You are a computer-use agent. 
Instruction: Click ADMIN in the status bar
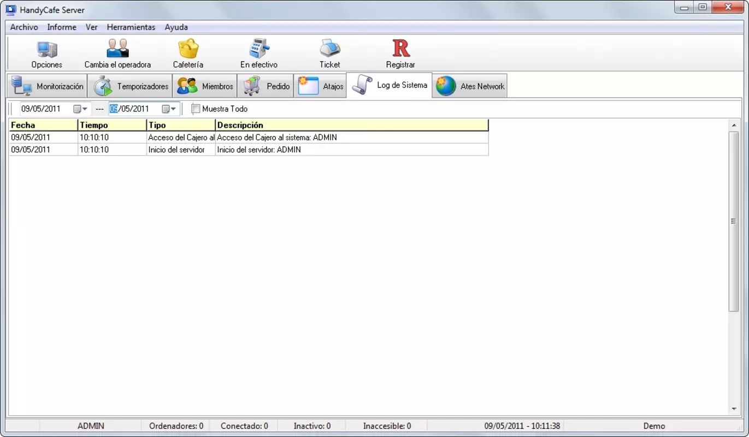91,426
